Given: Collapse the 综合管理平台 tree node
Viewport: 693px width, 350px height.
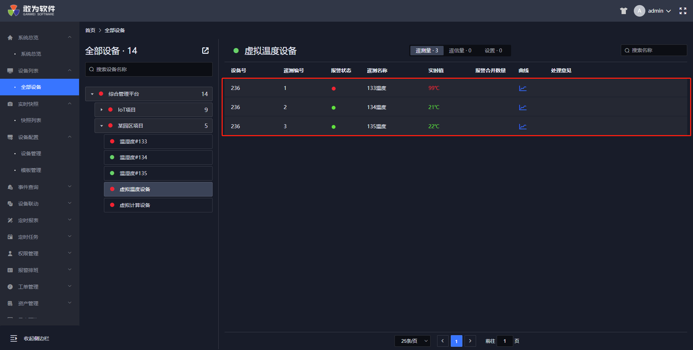Looking at the screenshot, I should (x=92, y=94).
